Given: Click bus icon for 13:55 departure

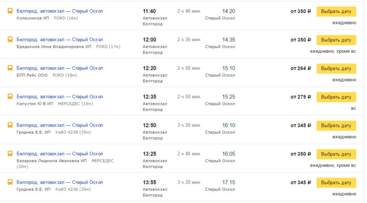Looking at the screenshot, I should tap(10, 182).
